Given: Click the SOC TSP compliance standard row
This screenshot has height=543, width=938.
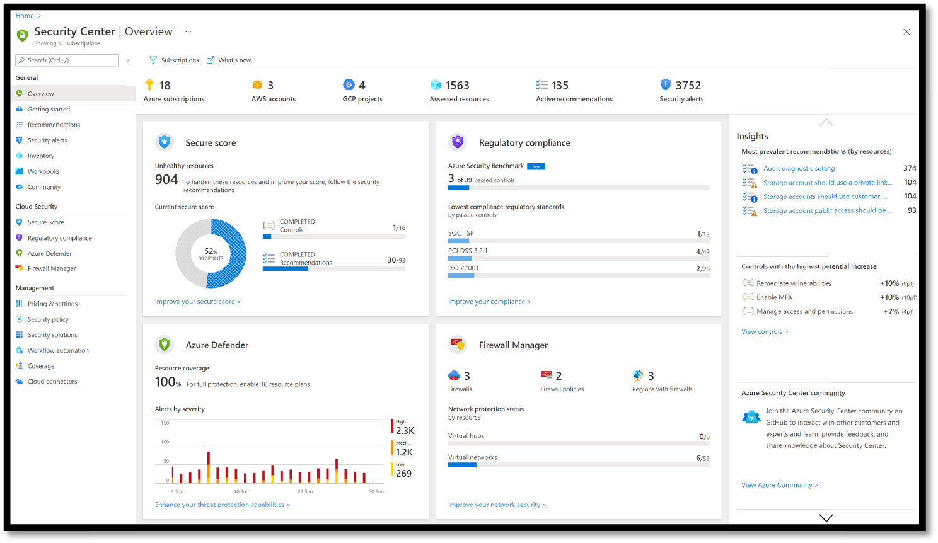Looking at the screenshot, I should (579, 236).
